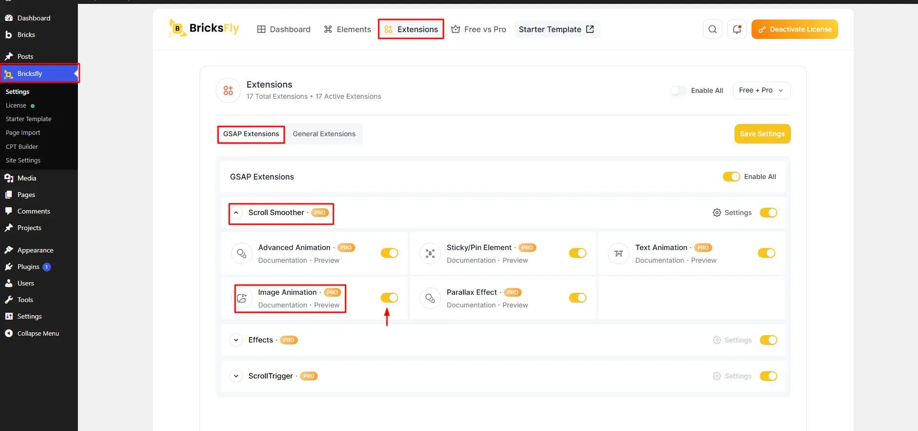Click the Save Settings button
The height and width of the screenshot is (431, 918).
[x=762, y=134]
